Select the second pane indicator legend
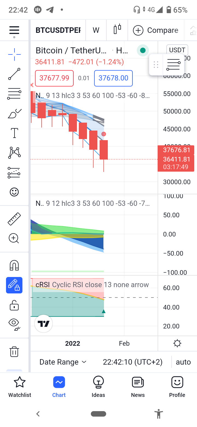The height and width of the screenshot is (427, 197). coord(93,203)
